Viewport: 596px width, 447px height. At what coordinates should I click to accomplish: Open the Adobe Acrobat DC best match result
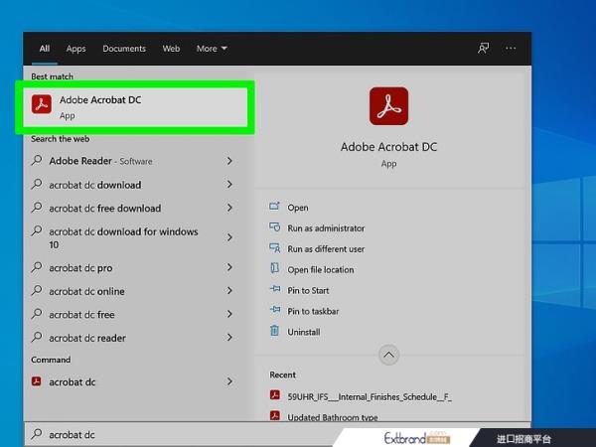pos(135,107)
